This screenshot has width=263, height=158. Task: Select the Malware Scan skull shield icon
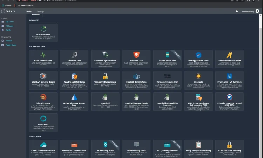tap(136, 55)
